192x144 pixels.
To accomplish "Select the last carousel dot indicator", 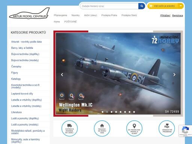I will pyautogui.click(x=134, y=112).
